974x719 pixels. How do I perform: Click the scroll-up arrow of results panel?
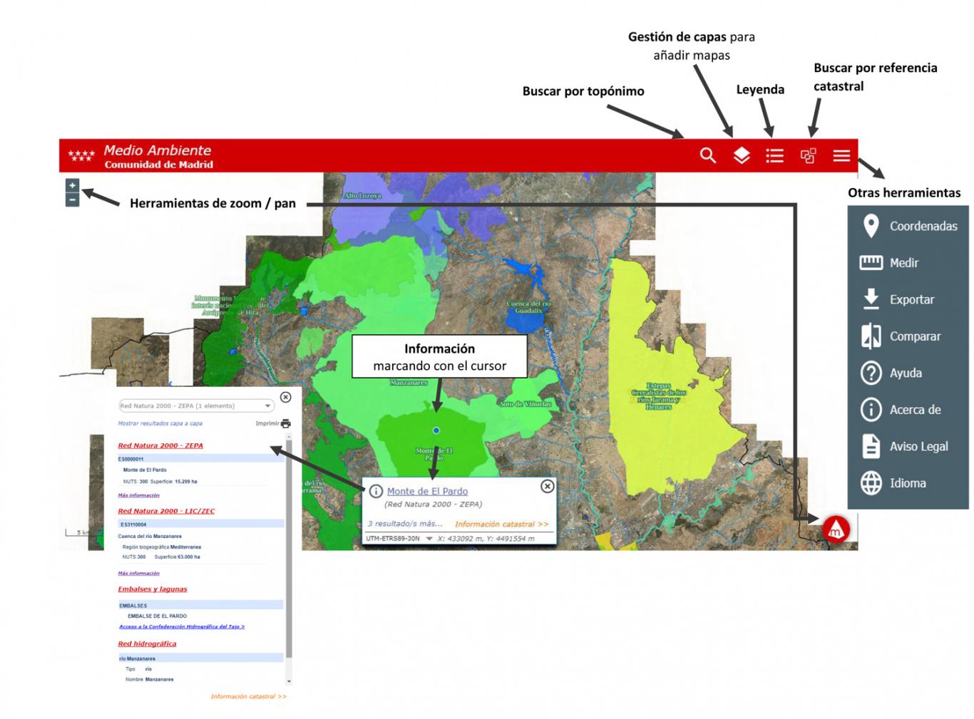coord(288,435)
